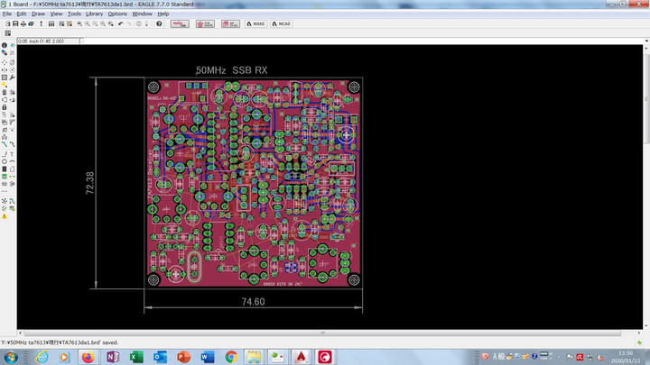Click the MCAD button in the toolbar
The width and height of the screenshot is (650, 365).
coord(281,23)
